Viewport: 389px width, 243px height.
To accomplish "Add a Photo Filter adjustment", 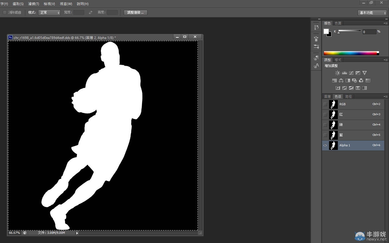I will pos(355,81).
